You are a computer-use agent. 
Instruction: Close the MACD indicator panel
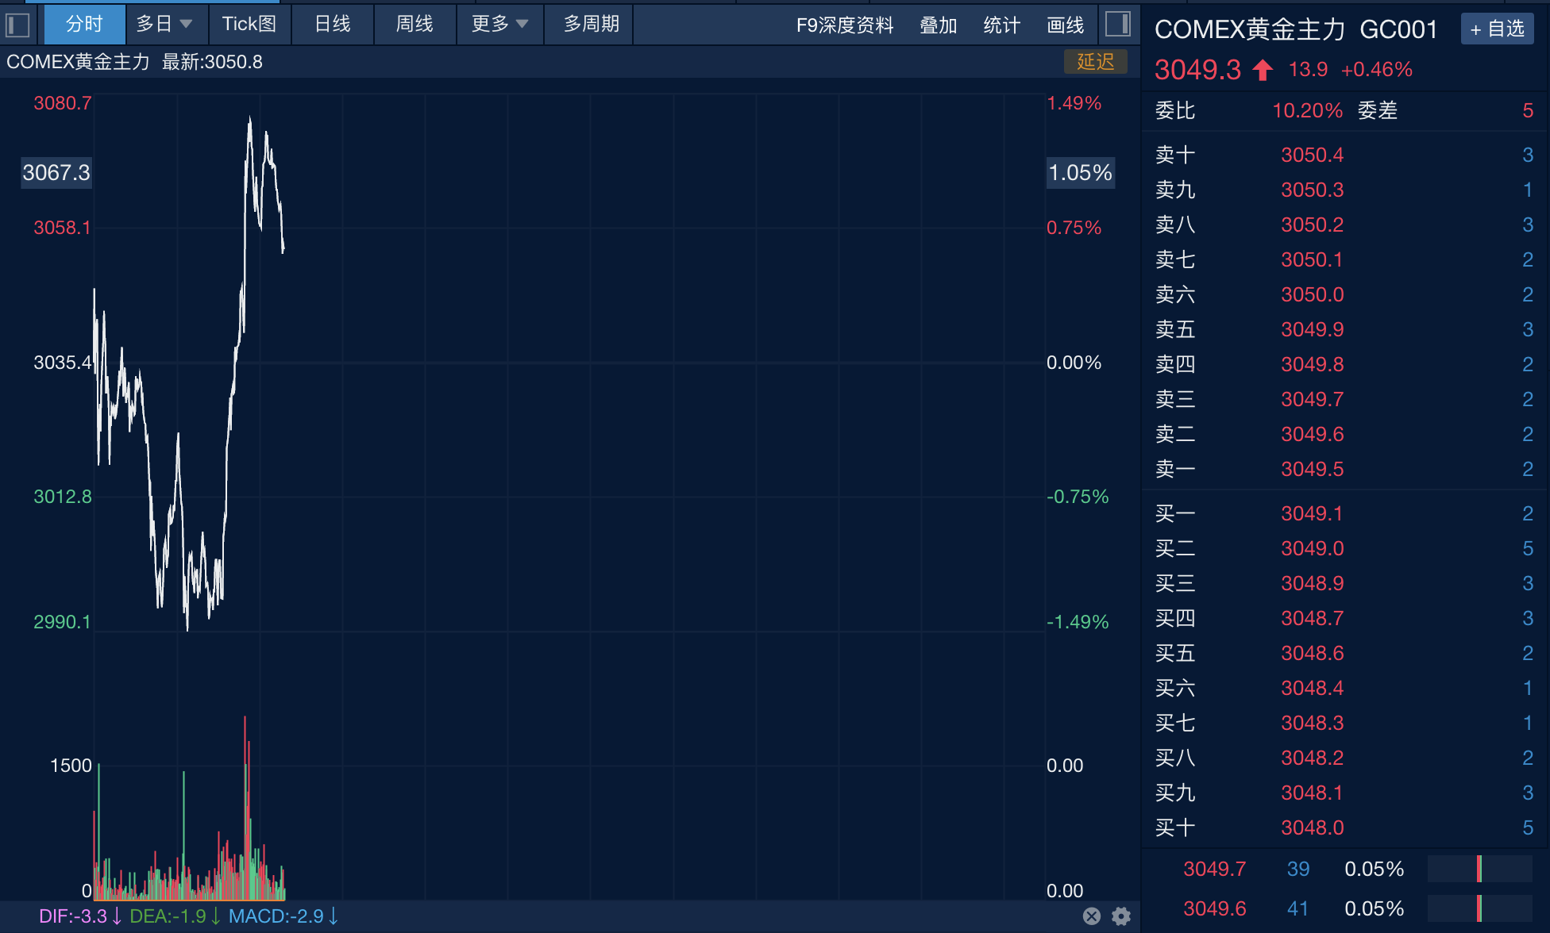(x=1092, y=916)
